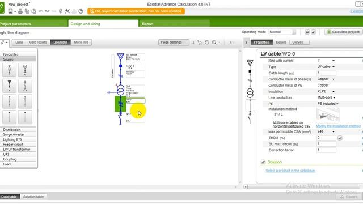Open the PE included dropdown

click(x=337, y=104)
